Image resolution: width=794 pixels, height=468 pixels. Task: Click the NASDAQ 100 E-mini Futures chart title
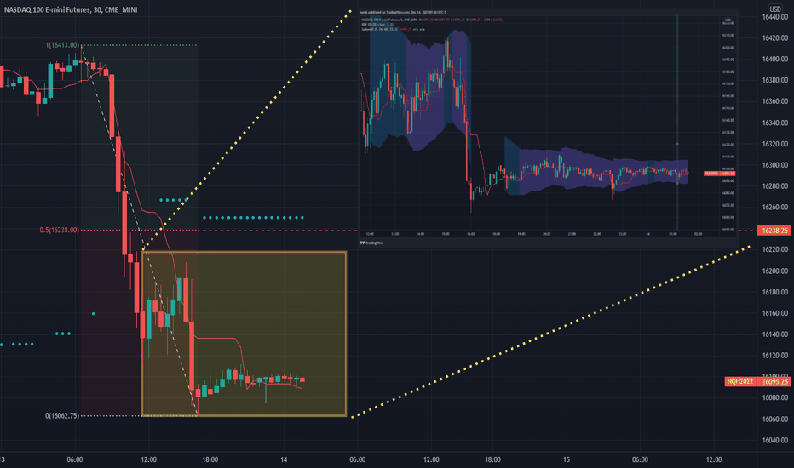[x=71, y=9]
